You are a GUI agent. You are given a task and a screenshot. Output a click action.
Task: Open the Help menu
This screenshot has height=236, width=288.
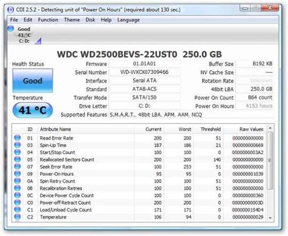click(x=106, y=20)
